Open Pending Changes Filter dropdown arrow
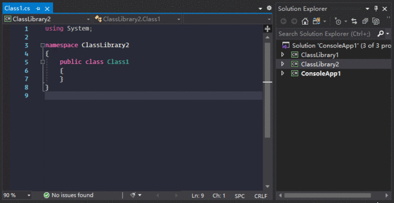Image resolution: width=394 pixels, height=203 pixels. click(x=346, y=21)
